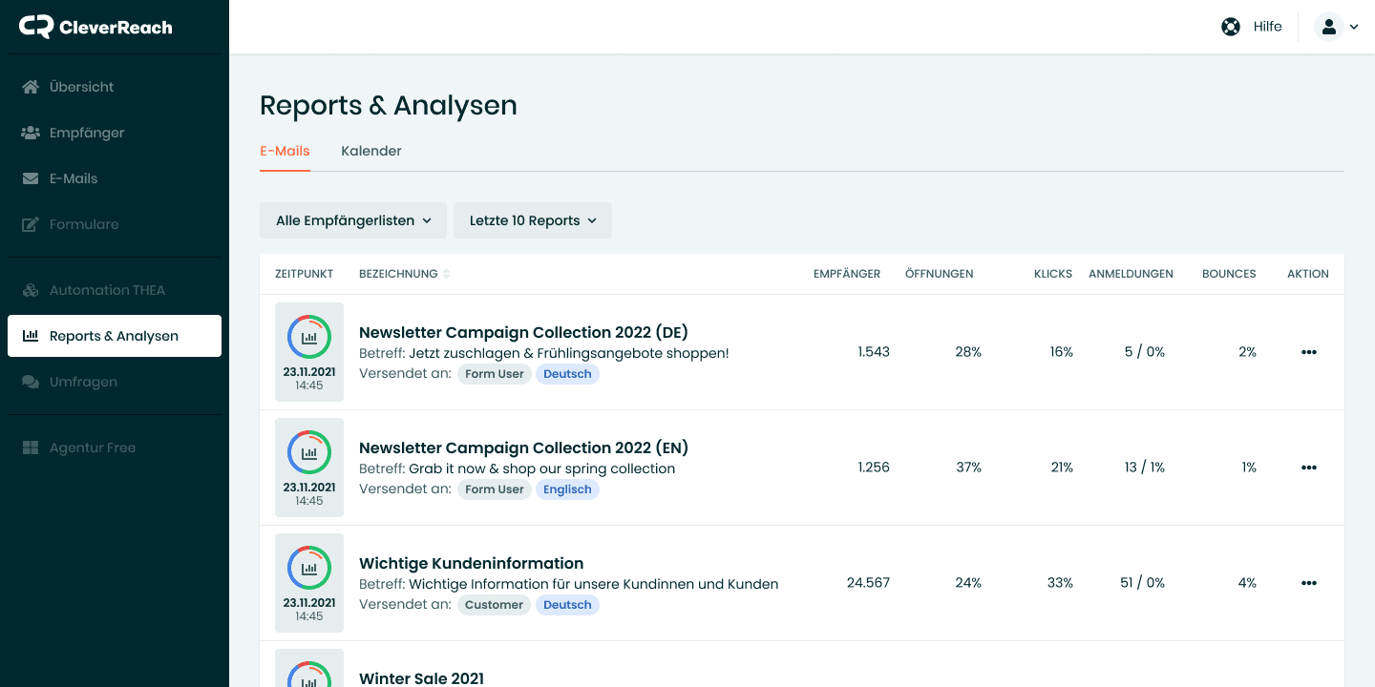
Task: Open Newsletter Campaign Collection 2022 (DE) report
Action: pos(523,332)
